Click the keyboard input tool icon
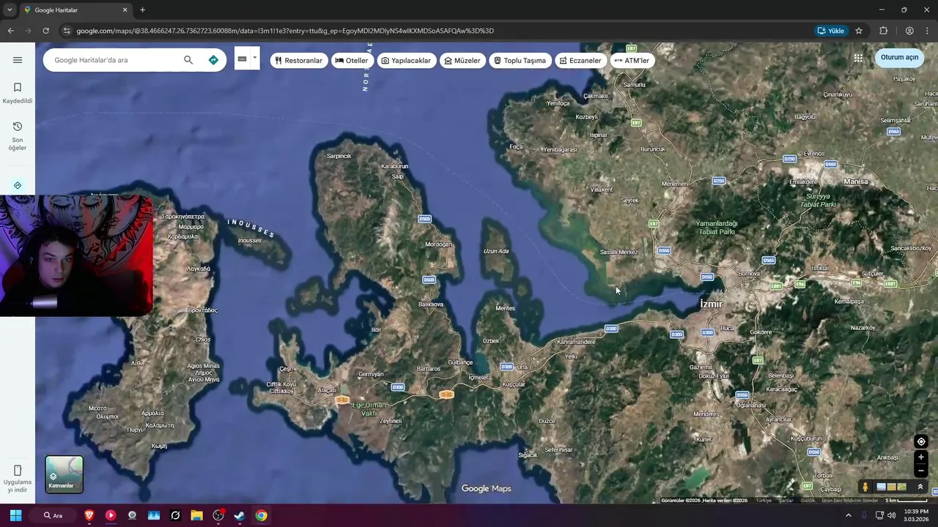The image size is (938, 527). 242,59
